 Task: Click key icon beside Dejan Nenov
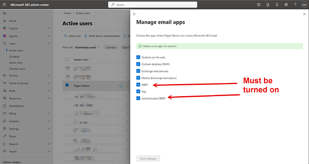(x=120, y=86)
